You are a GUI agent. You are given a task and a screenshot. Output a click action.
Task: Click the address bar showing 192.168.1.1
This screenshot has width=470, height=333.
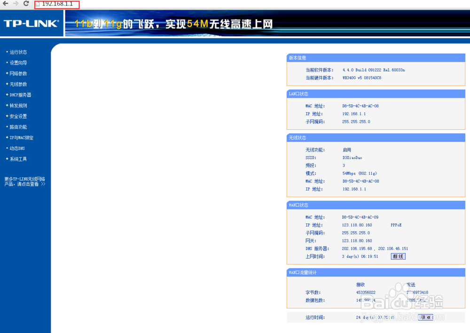tap(57, 4)
